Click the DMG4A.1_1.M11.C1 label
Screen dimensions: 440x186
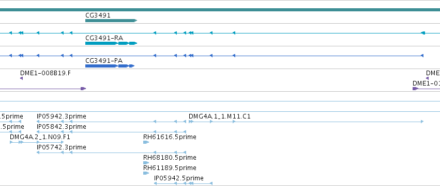219,116
